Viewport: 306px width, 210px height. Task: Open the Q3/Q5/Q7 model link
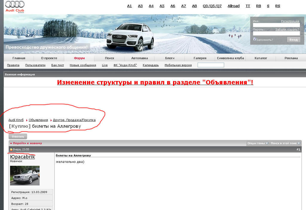click(x=212, y=6)
